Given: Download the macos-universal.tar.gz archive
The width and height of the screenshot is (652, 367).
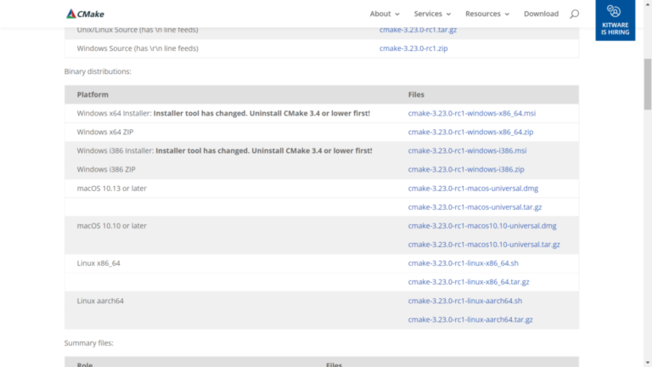Looking at the screenshot, I should click(474, 206).
